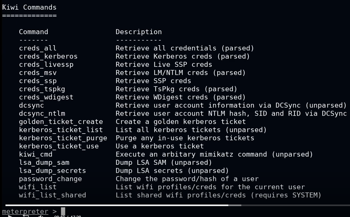The height and width of the screenshot is (217, 350).
Task: Click the kerberos_ticket_purge command
Action: click(x=63, y=138)
